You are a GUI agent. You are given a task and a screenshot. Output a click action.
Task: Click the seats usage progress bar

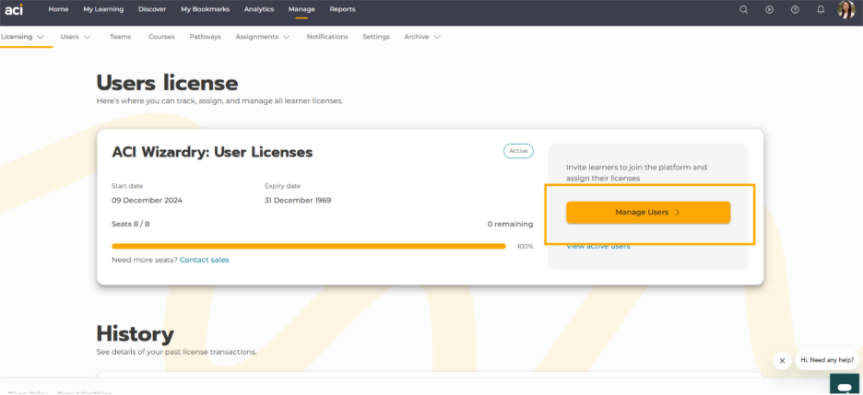pos(308,246)
